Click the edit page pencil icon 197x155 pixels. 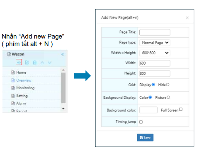click(x=27, y=63)
